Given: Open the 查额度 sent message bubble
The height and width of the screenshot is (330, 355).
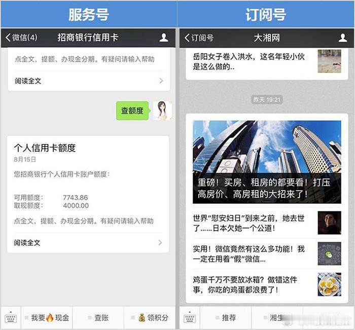Looking at the screenshot, I should pyautogui.click(x=133, y=111).
